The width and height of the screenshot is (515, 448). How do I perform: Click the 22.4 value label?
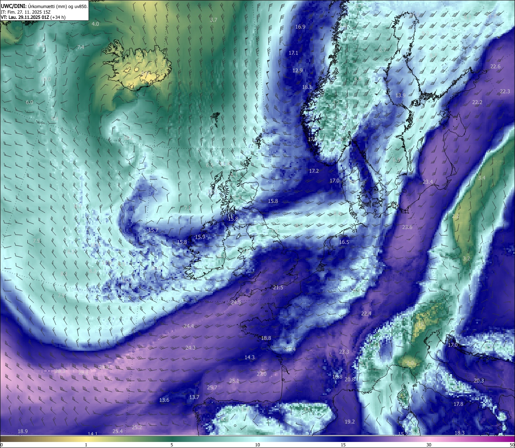(x=366, y=313)
